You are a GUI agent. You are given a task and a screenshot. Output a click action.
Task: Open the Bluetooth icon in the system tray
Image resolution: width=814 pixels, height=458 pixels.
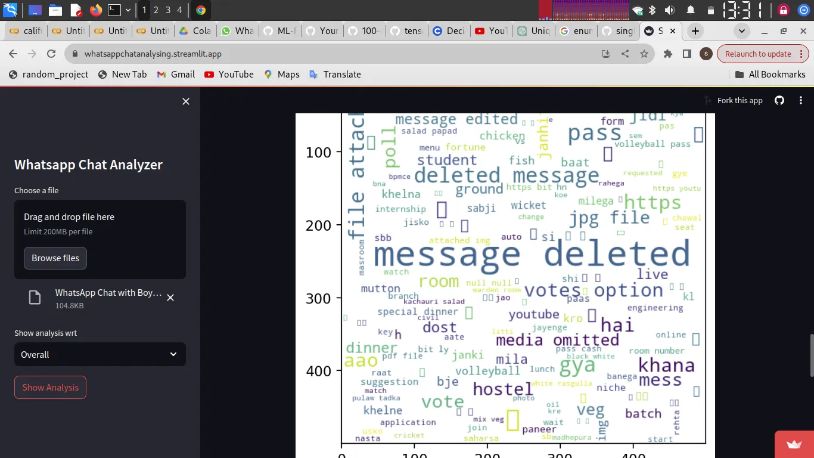652,10
